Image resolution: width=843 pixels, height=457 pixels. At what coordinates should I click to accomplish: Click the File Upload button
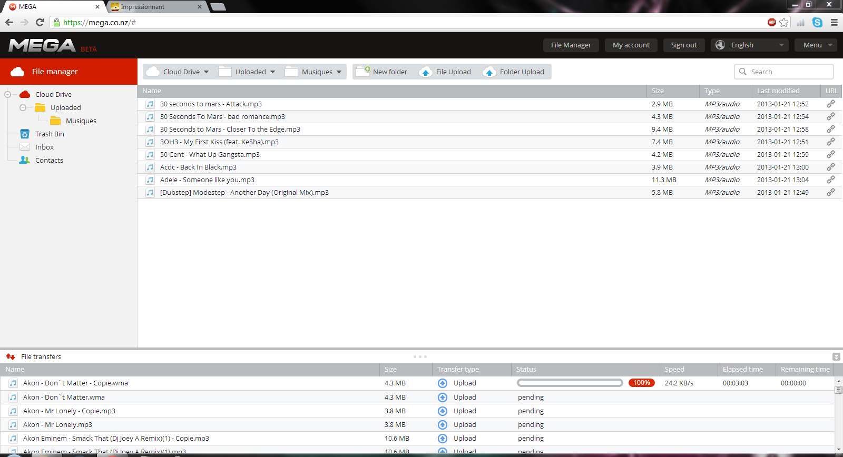(446, 72)
